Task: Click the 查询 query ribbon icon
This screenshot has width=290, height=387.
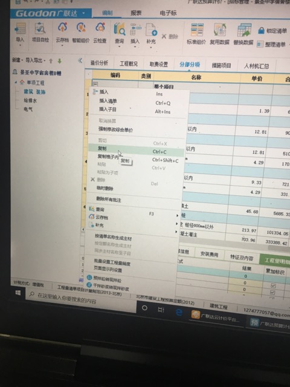Action: pos(120,29)
